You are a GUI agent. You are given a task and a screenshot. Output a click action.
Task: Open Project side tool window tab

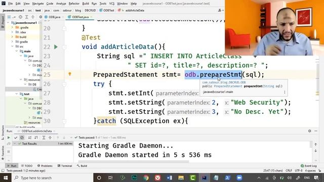3,22
